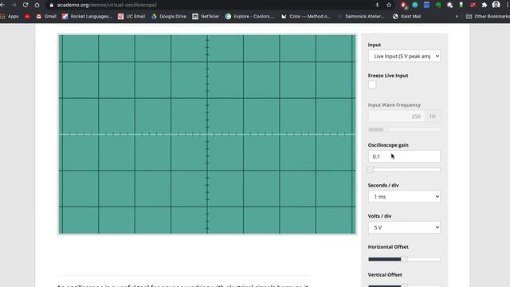Adjust the Input Wave Frequency slider
The width and height of the screenshot is (510, 287).
click(404, 129)
